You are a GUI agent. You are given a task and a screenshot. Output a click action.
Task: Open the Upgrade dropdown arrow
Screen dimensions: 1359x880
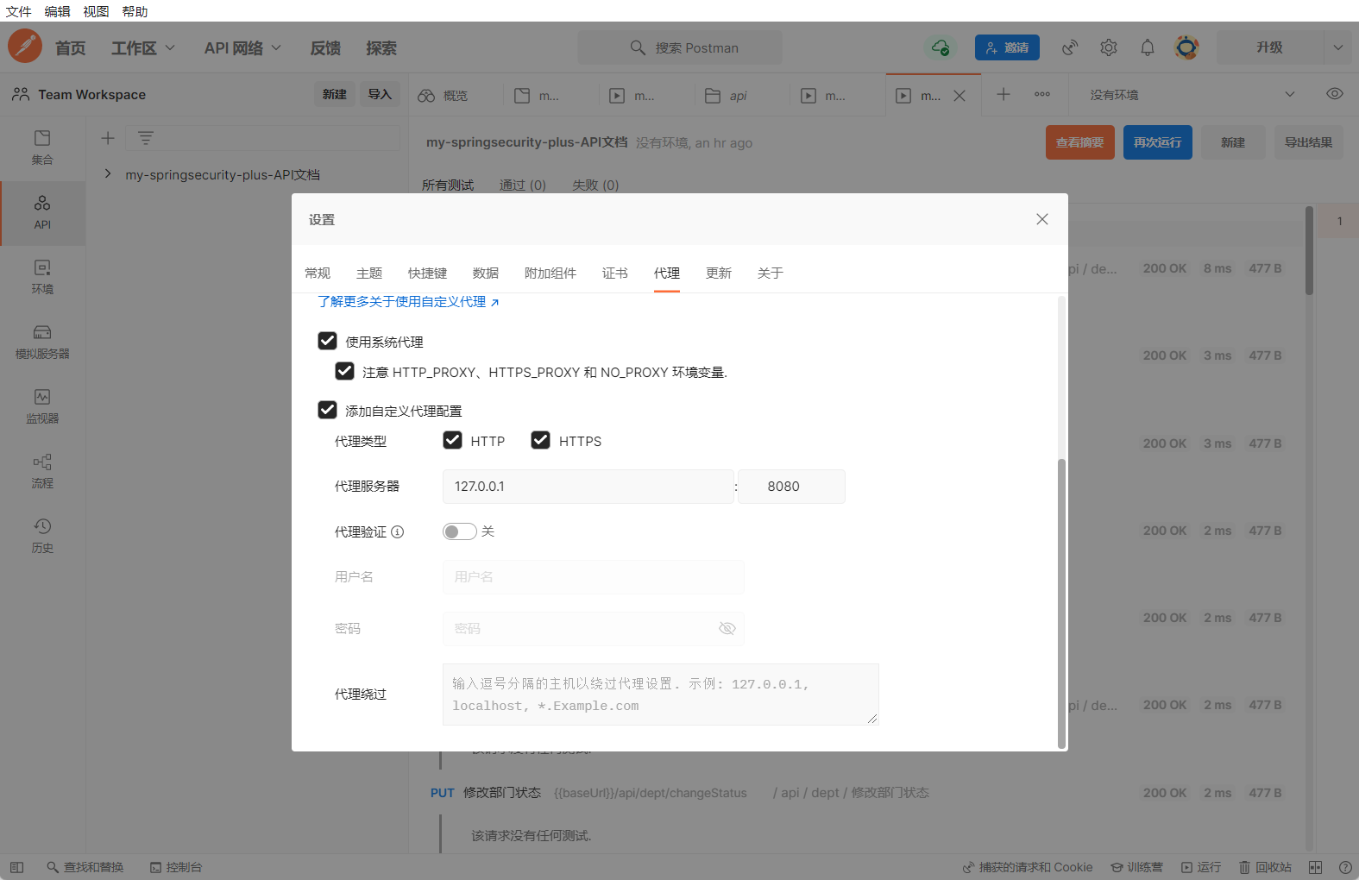[x=1337, y=47]
